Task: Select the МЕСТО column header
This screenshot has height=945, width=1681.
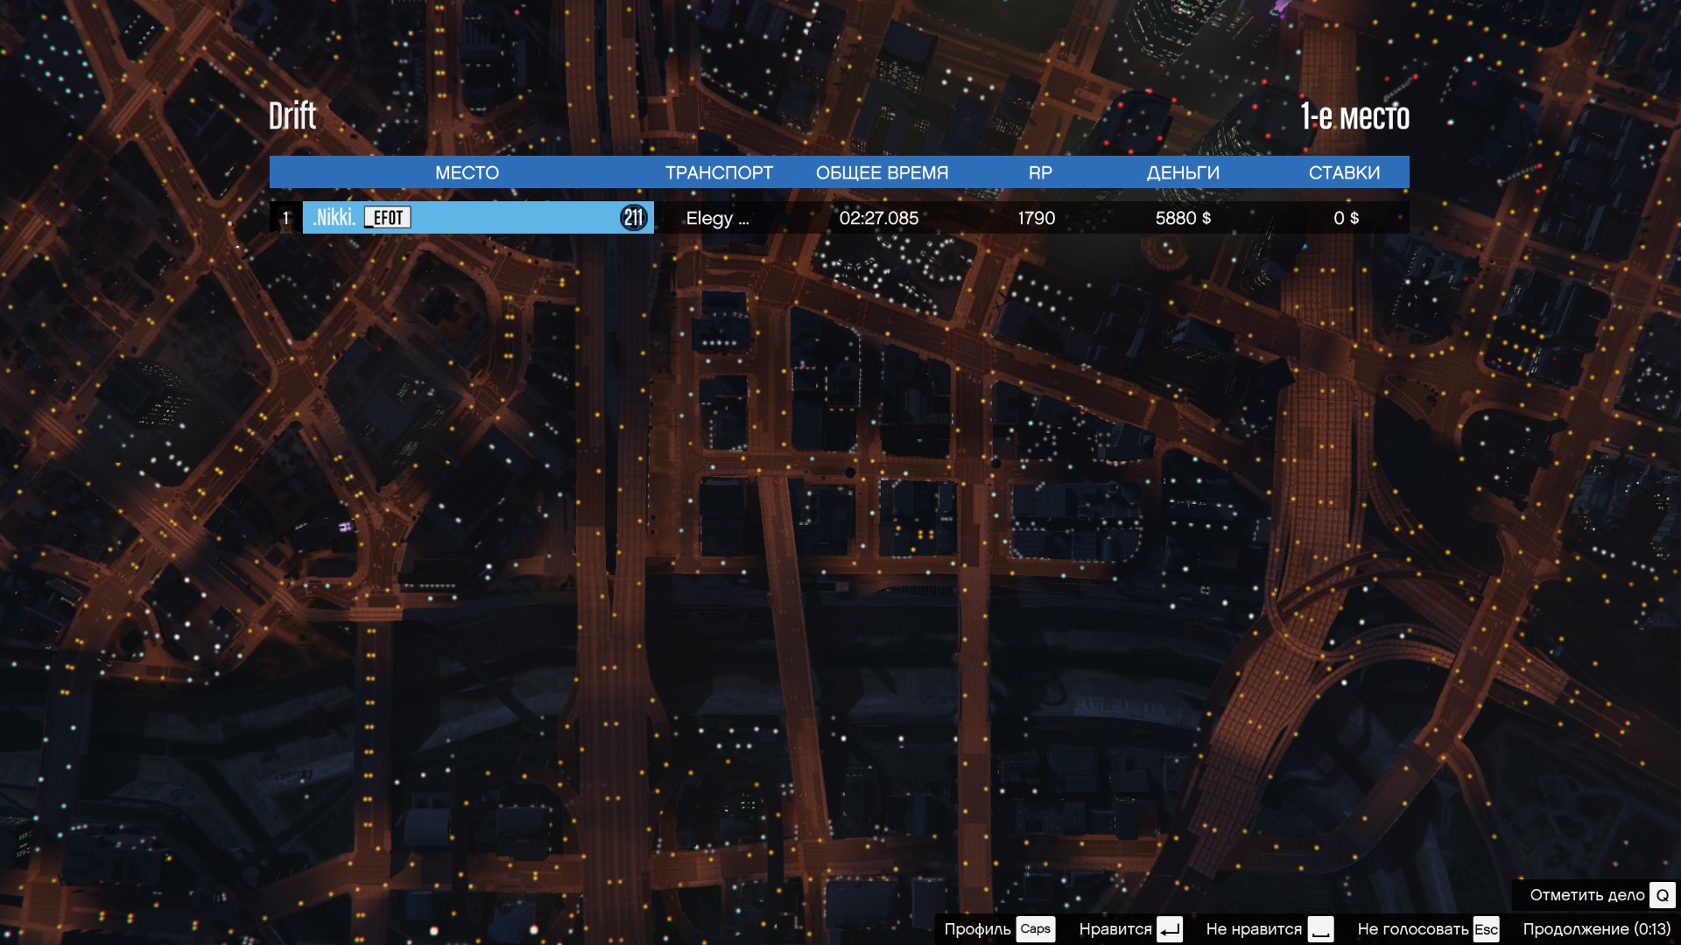Action: tap(467, 172)
